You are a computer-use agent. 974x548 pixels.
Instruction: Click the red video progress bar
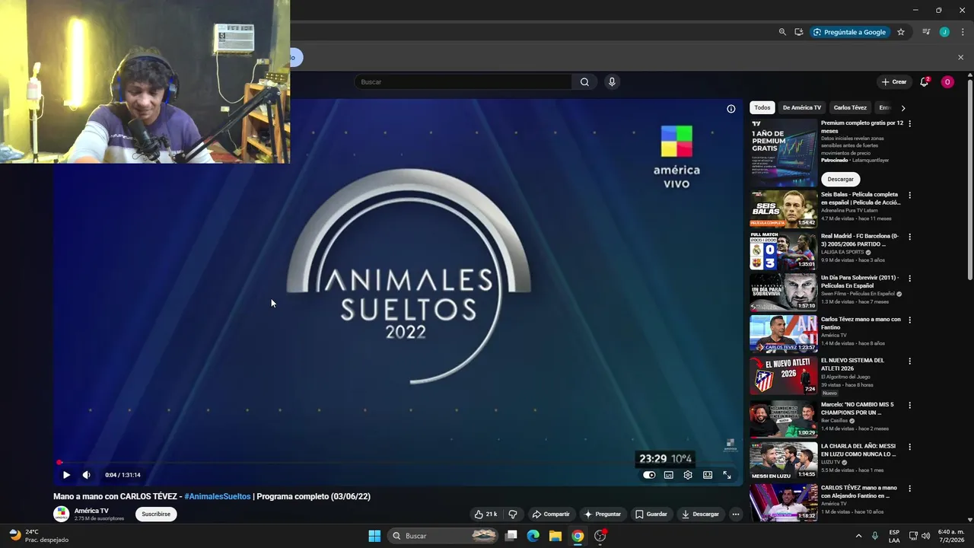pos(397,462)
